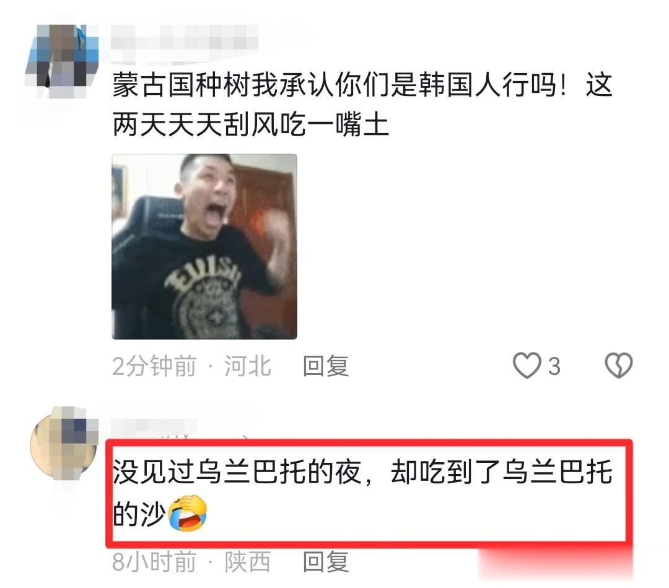Click 回复 beside the 河北 label
The width and height of the screenshot is (669, 588).
click(326, 366)
